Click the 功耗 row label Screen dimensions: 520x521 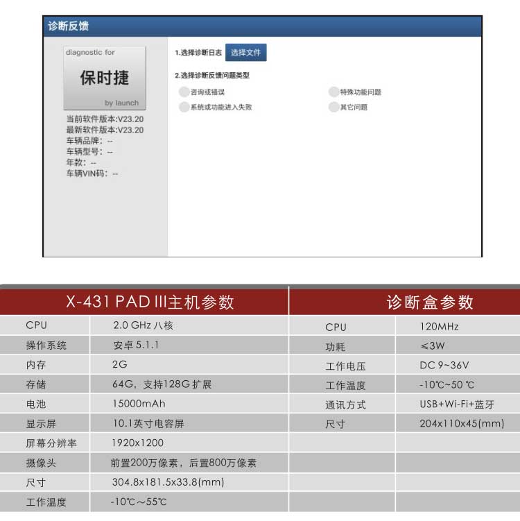tap(336, 347)
